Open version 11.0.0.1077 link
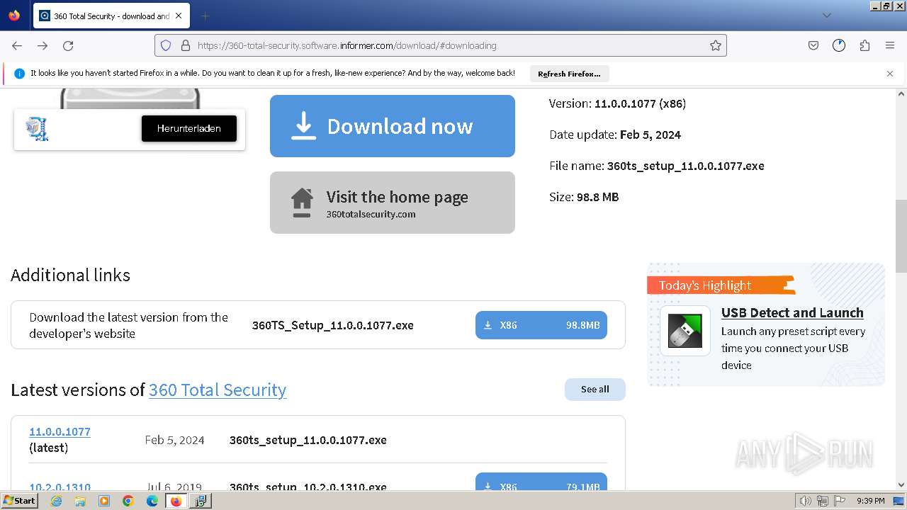The image size is (907, 510). 60,431
